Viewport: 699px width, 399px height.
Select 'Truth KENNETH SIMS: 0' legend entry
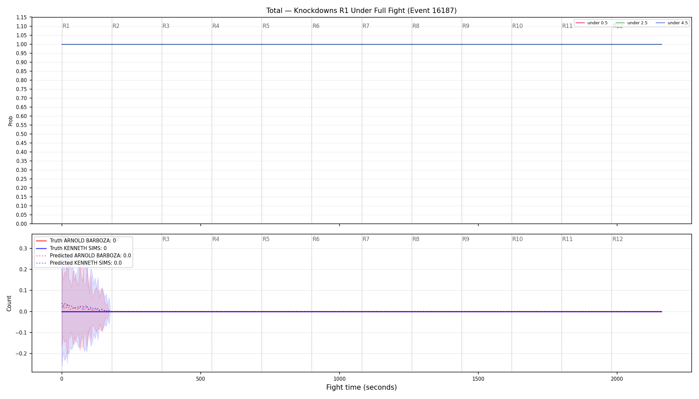[x=71, y=248]
